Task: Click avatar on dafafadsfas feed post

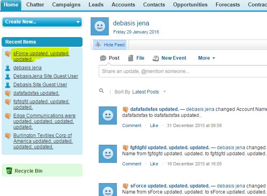Action: (x=108, y=116)
